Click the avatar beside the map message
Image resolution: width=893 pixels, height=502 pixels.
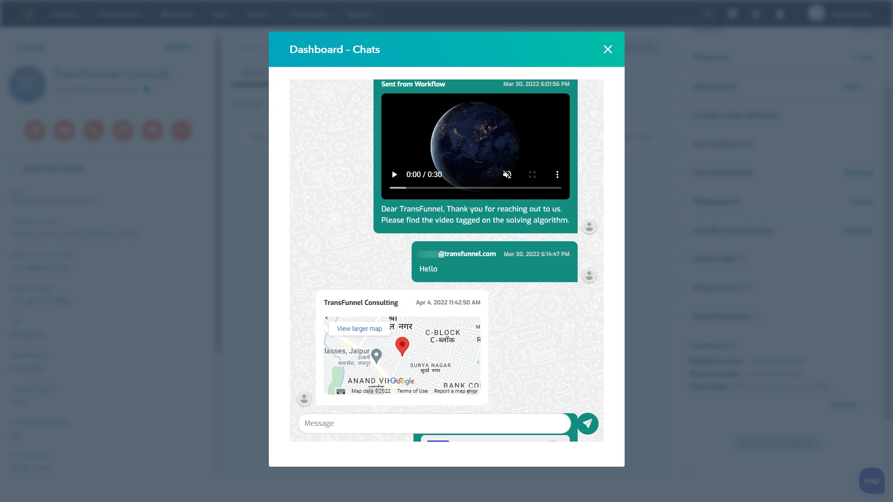(304, 399)
